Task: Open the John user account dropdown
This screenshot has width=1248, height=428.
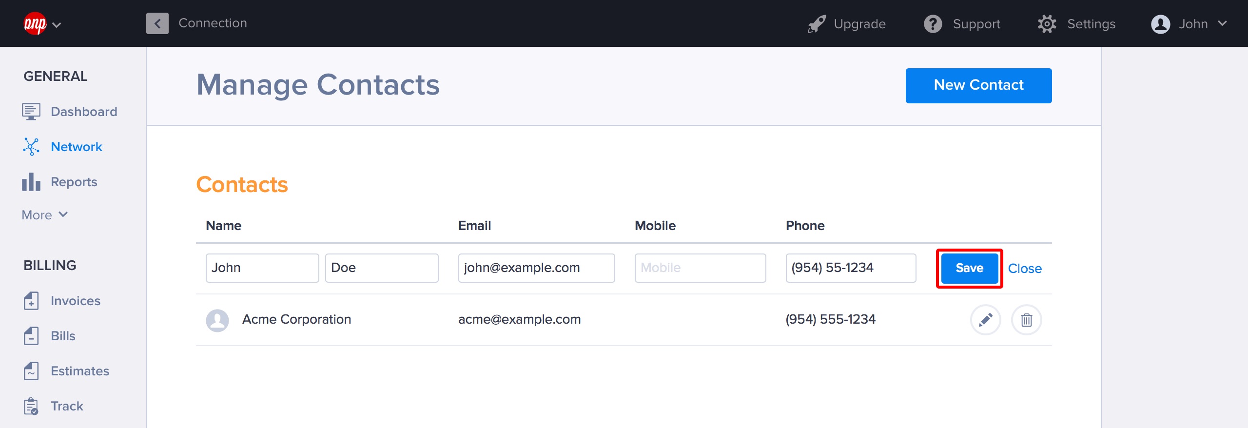Action: point(1189,24)
